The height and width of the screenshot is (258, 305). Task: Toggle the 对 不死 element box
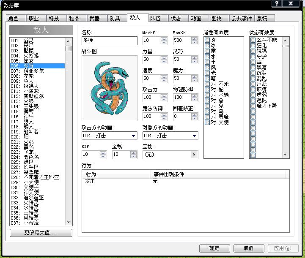click(x=207, y=84)
